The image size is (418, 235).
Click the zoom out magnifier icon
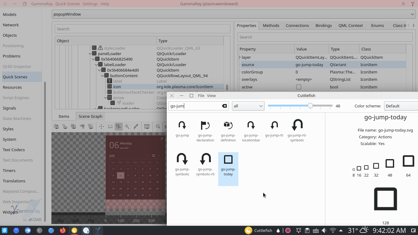(x=158, y=126)
